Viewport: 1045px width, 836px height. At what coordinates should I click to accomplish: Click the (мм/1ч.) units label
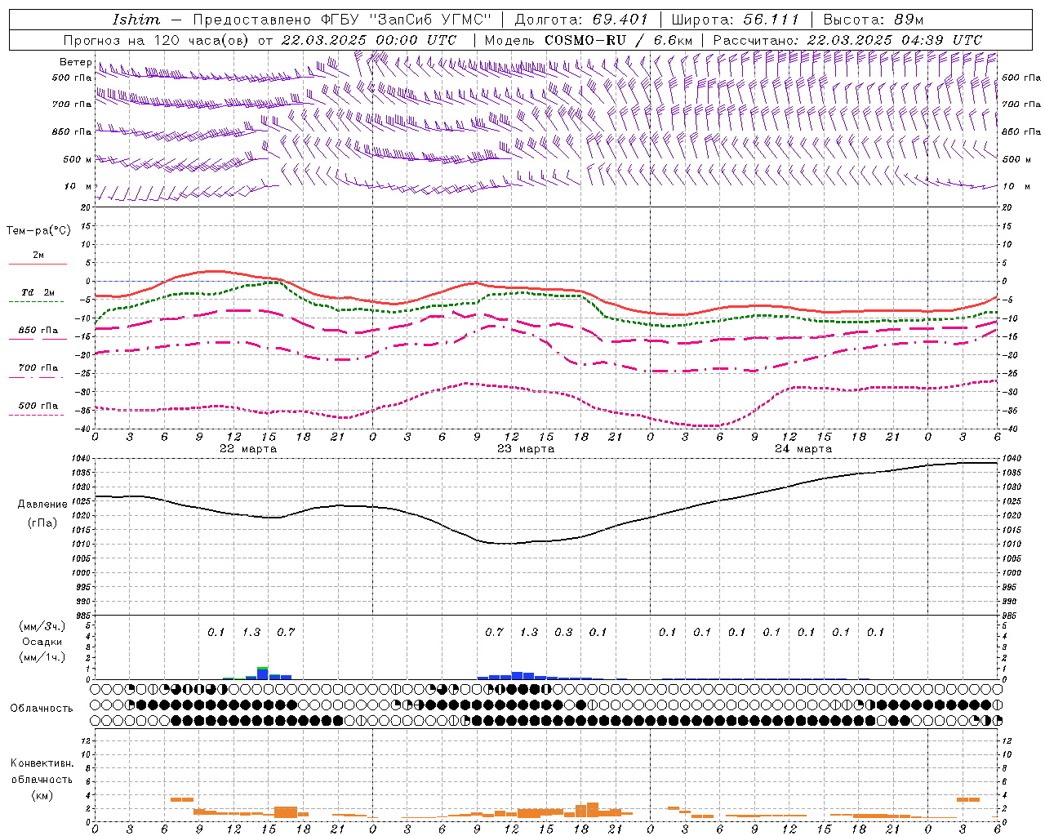[x=42, y=657]
